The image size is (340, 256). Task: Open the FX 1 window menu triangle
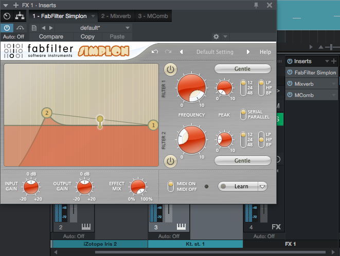pyautogui.click(x=6, y=5)
